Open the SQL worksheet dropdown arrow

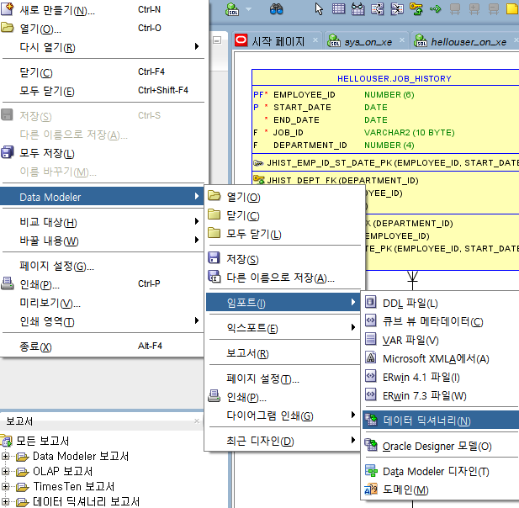point(249,9)
